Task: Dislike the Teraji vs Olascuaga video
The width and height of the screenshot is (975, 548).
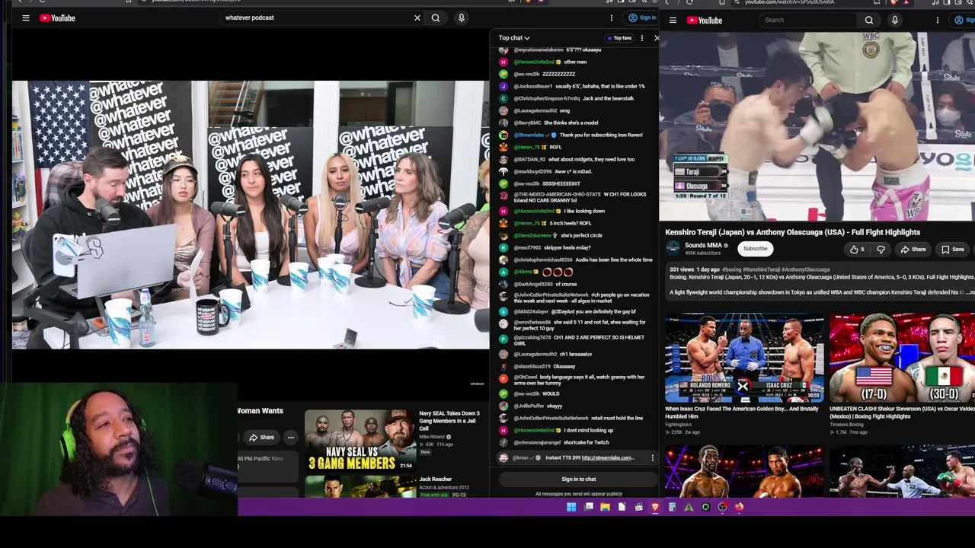Action: tap(881, 249)
